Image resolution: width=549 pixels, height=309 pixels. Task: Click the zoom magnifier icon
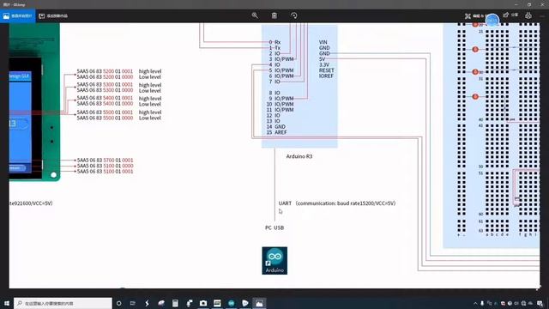click(255, 15)
